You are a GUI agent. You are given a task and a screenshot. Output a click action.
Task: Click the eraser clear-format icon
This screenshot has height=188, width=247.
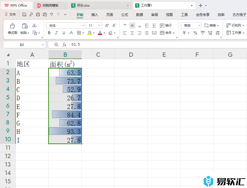111,33
